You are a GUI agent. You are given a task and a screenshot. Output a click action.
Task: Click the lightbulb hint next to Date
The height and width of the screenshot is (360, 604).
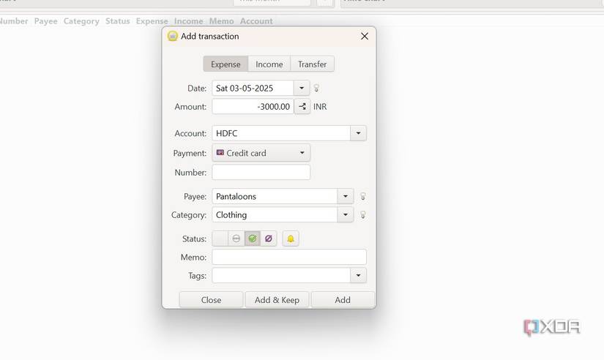click(x=316, y=89)
